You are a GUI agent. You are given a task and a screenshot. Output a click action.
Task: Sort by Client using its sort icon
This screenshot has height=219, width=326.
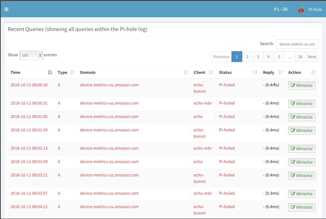[211, 72]
